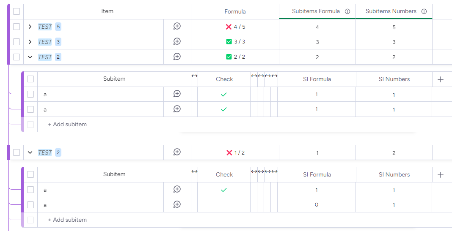Viewport: 452px width, 231px height.
Task: Click empty Check cell of last subitem row
Action: tap(224, 205)
